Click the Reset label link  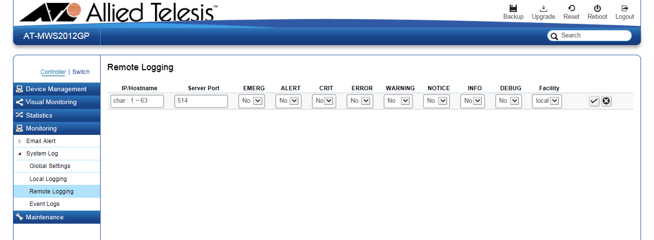pos(571,17)
